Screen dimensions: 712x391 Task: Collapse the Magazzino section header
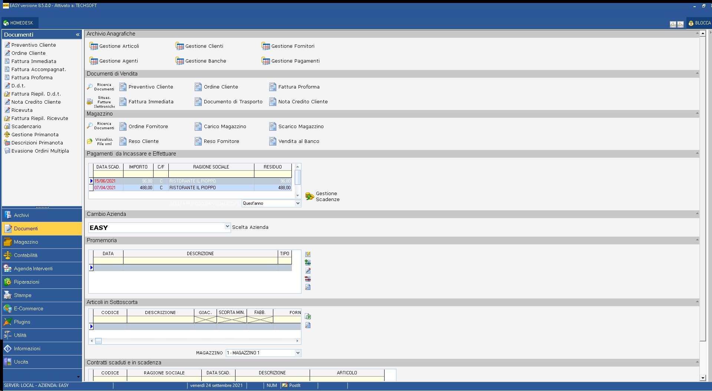click(697, 114)
